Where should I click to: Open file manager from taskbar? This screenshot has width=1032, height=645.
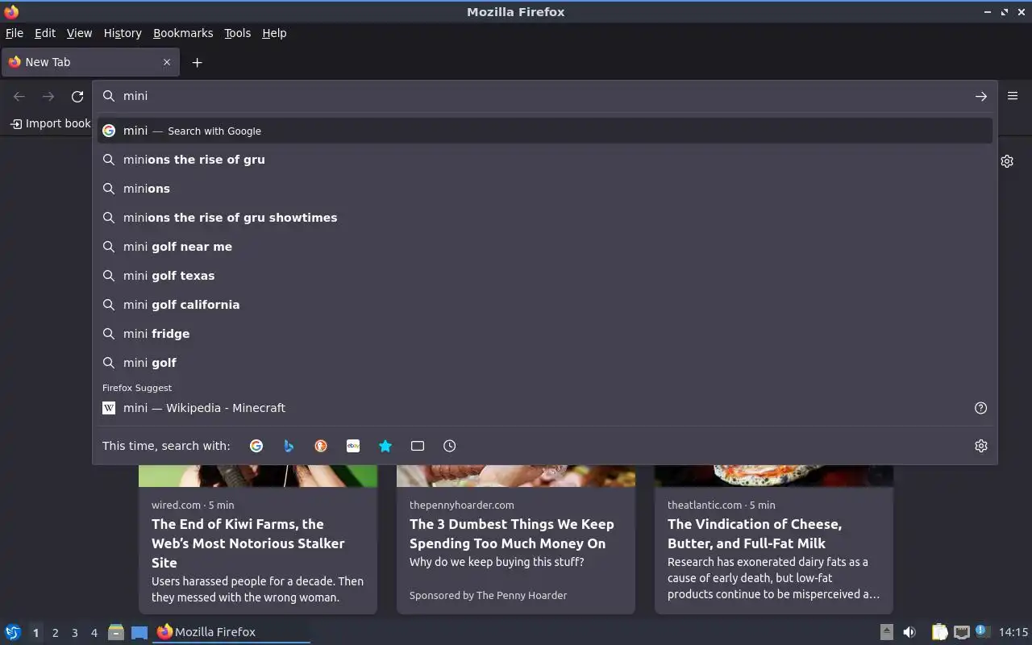click(x=116, y=632)
